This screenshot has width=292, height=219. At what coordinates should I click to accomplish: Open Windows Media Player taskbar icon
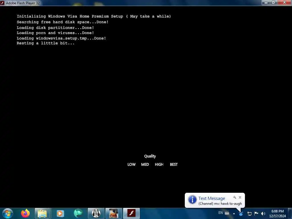coord(60,213)
